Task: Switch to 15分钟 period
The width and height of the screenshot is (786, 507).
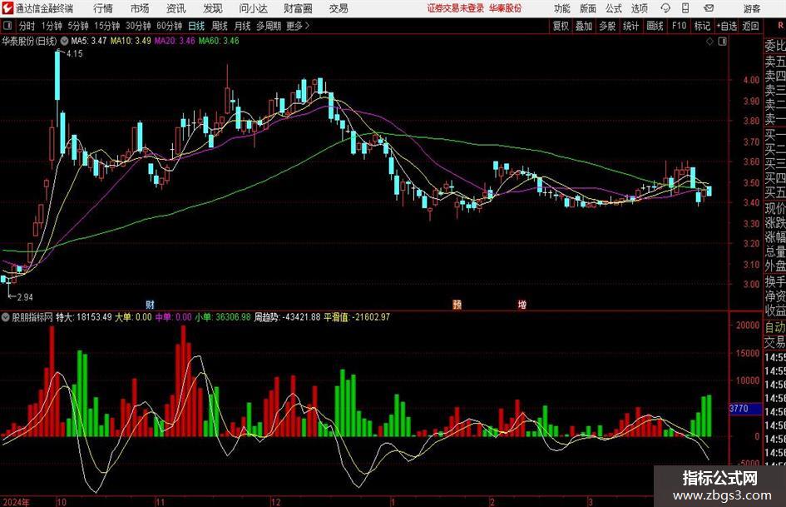Action: point(106,26)
